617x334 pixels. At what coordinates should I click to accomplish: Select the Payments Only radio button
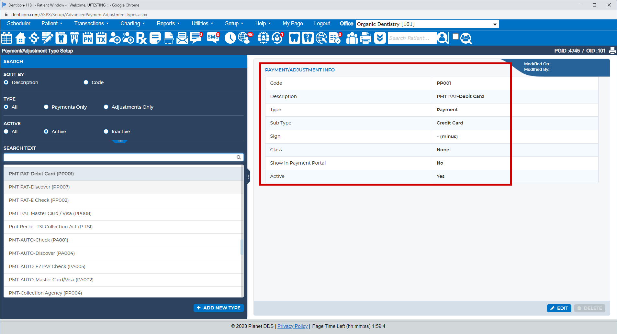(46, 107)
